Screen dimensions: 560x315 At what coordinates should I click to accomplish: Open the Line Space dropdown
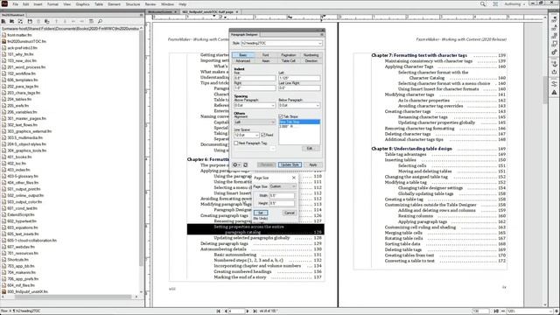coord(256,135)
